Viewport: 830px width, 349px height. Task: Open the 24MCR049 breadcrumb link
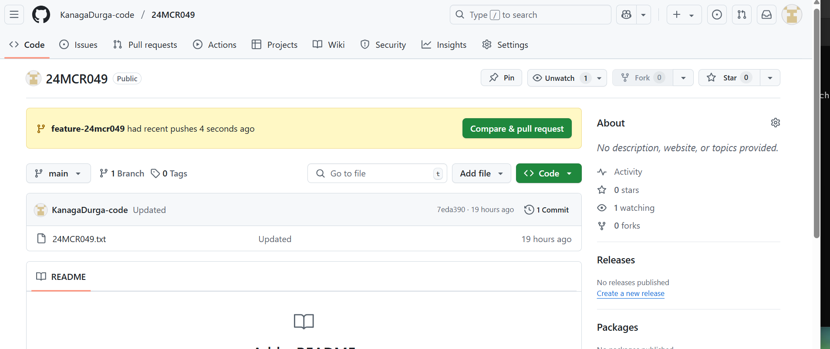coord(173,15)
